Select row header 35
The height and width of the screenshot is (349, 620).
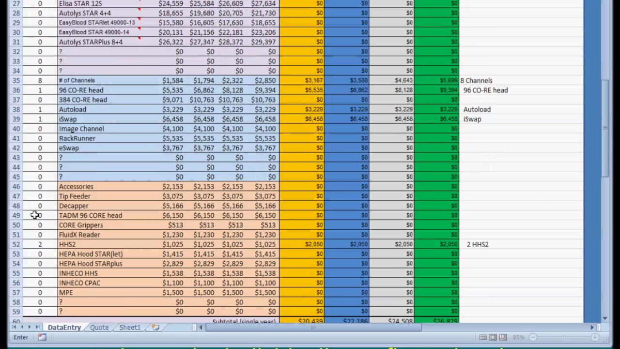point(16,80)
